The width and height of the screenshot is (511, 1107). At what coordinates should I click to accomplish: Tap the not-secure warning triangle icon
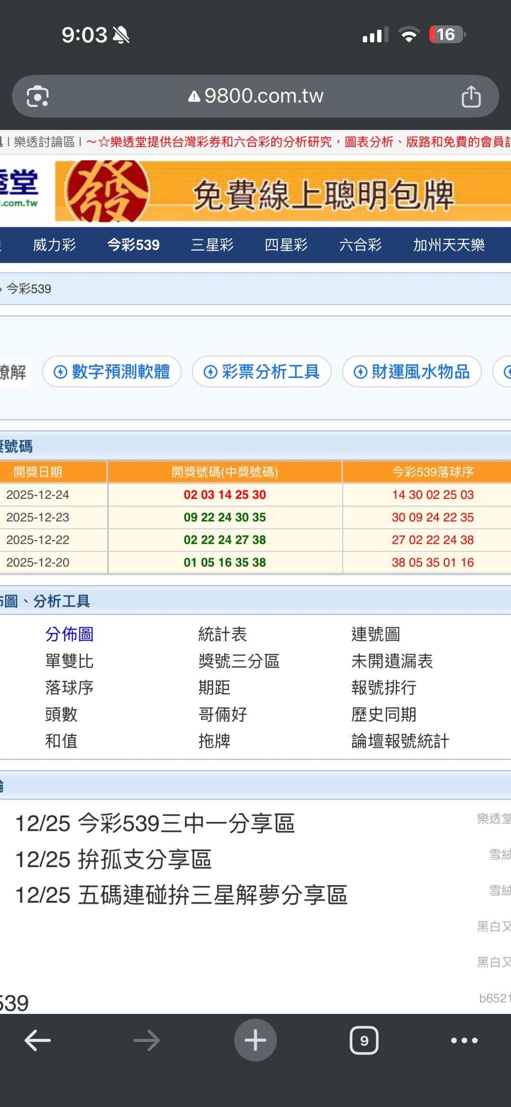(x=194, y=97)
